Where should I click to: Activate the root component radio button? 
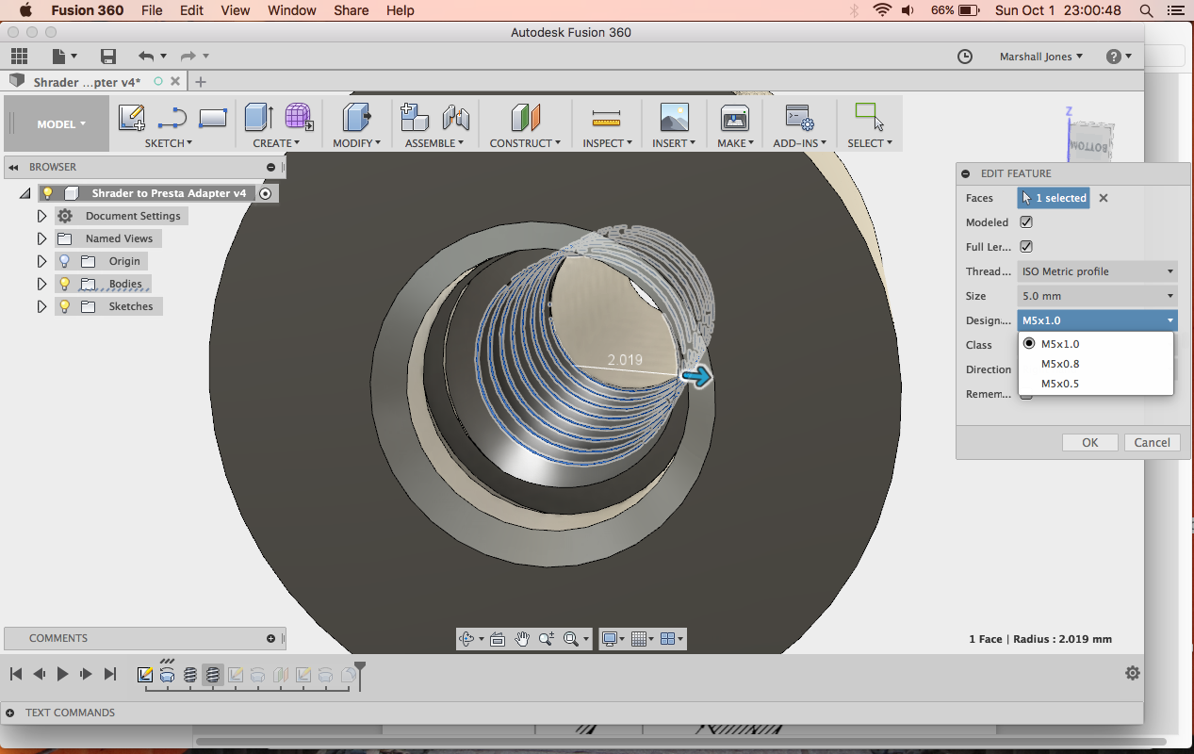[x=266, y=193]
